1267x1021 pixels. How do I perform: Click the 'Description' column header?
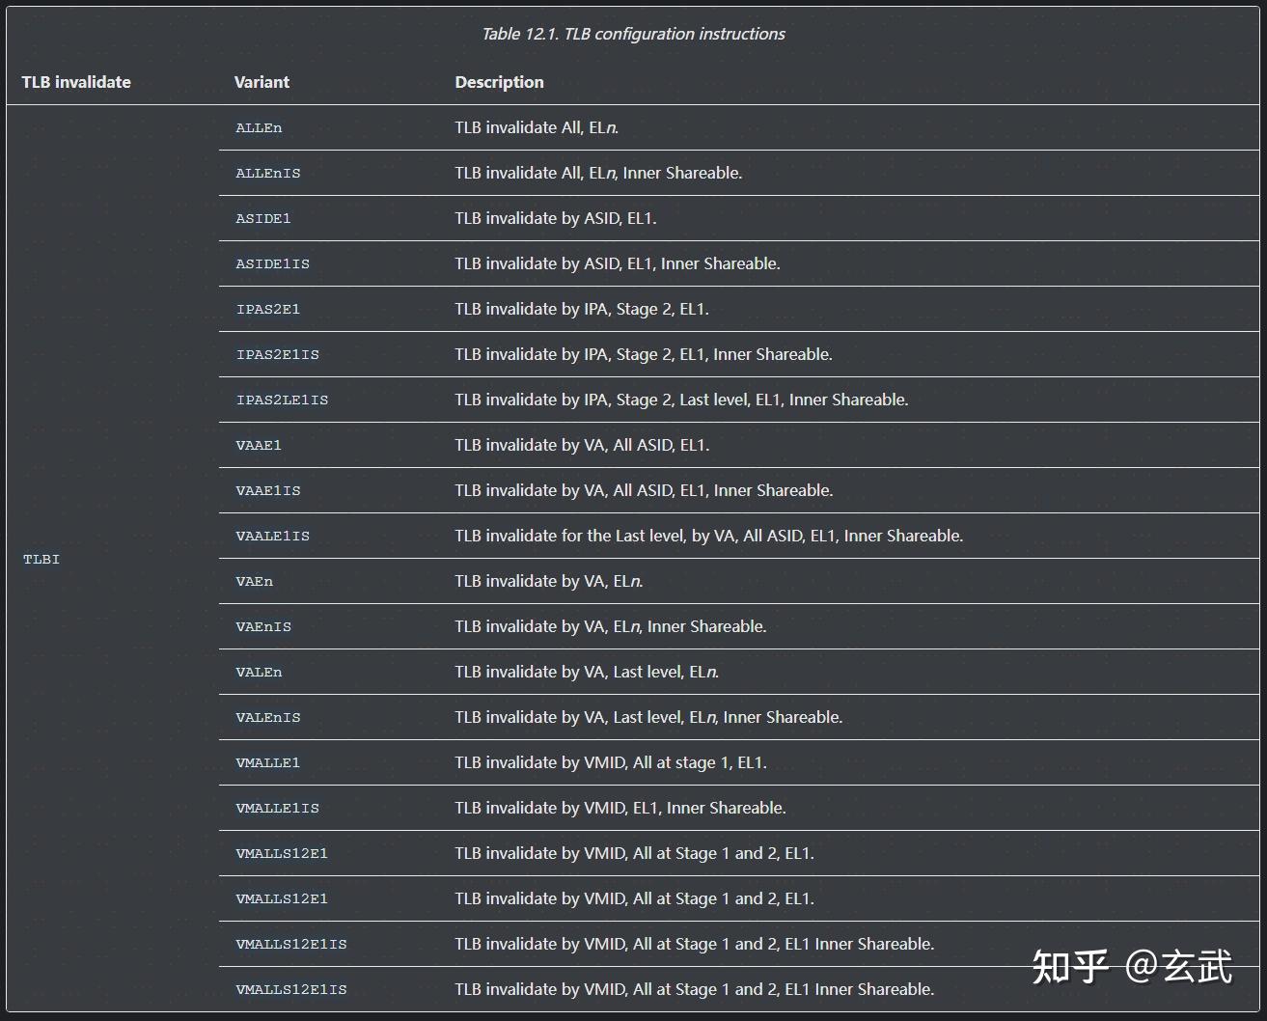(499, 82)
